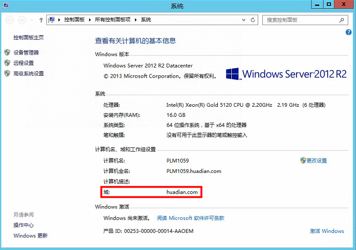Click 阅读 Microsoft 软件许可条款 link

(191, 218)
